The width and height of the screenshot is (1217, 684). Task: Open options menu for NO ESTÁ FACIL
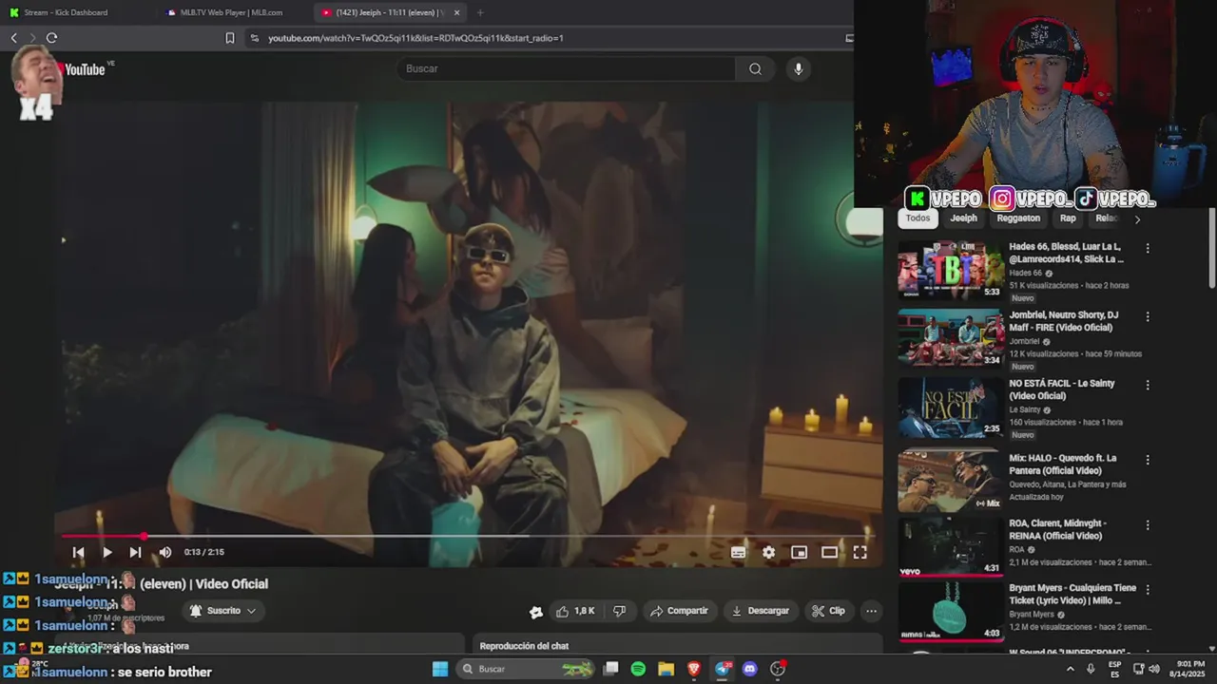(1148, 385)
